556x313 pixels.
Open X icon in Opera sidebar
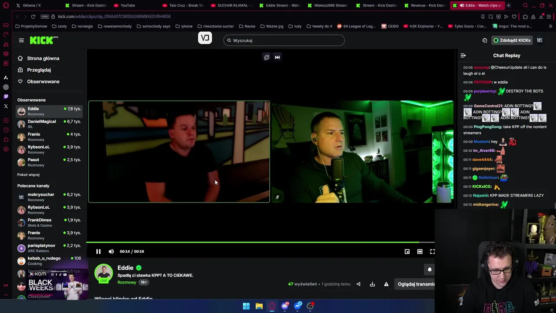click(6, 106)
